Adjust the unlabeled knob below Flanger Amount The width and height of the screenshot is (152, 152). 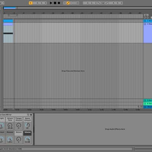(x=19, y=139)
